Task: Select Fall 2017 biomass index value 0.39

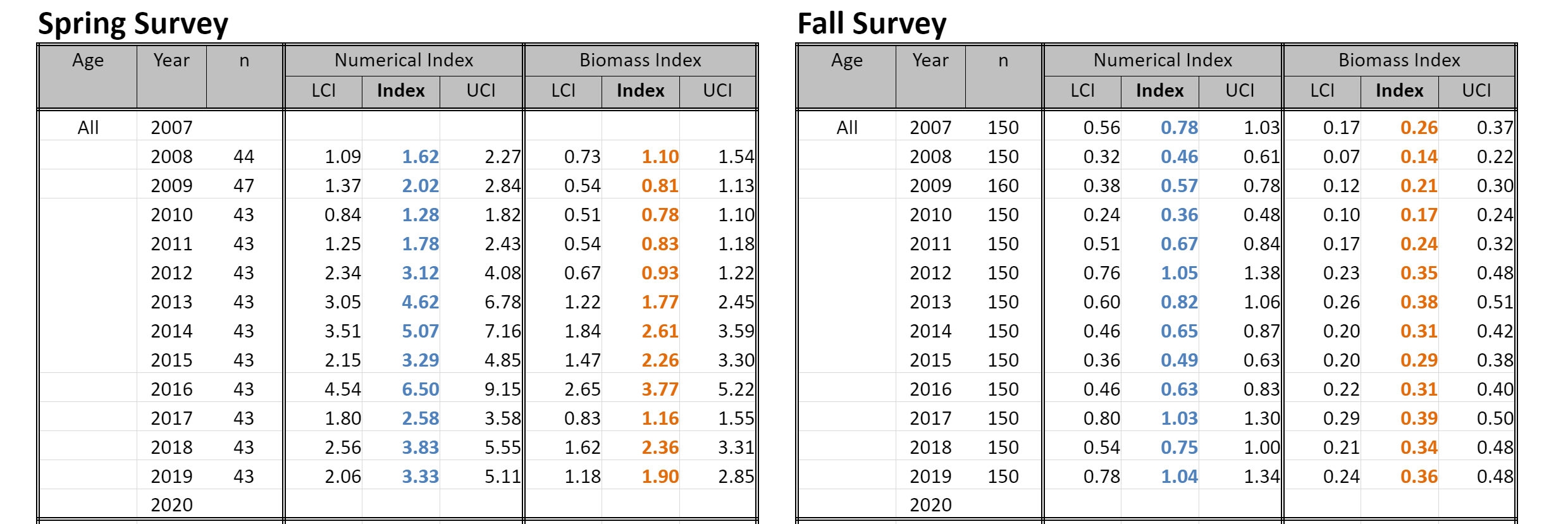Action: pos(1419,418)
